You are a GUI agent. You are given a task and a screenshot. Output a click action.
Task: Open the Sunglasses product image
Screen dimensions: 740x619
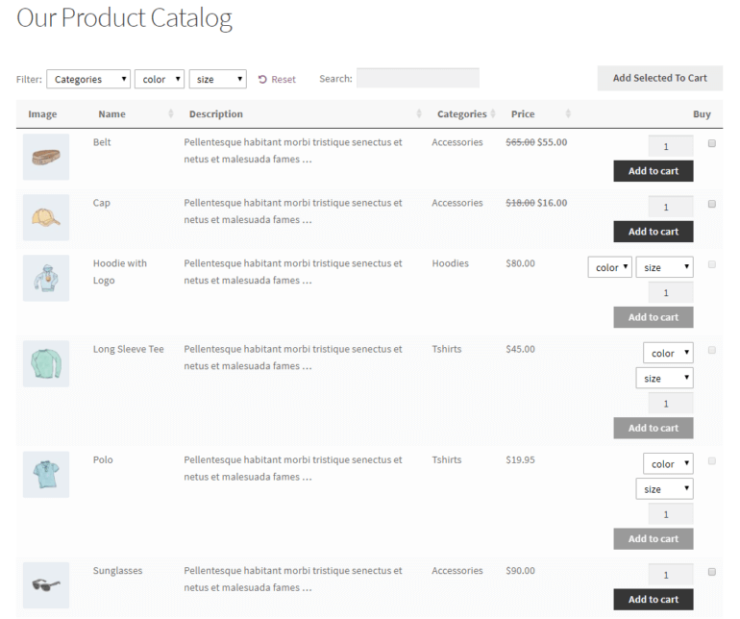(x=46, y=585)
